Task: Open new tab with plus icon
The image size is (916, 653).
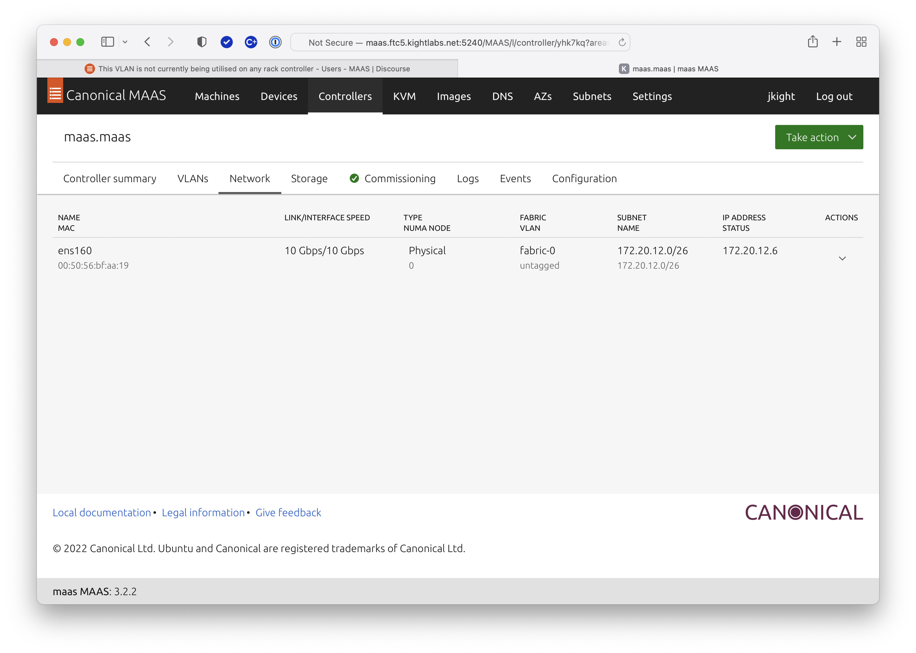Action: [837, 42]
